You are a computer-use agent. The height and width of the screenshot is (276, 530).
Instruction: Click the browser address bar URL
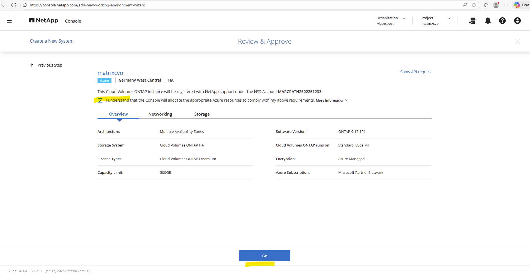click(87, 5)
